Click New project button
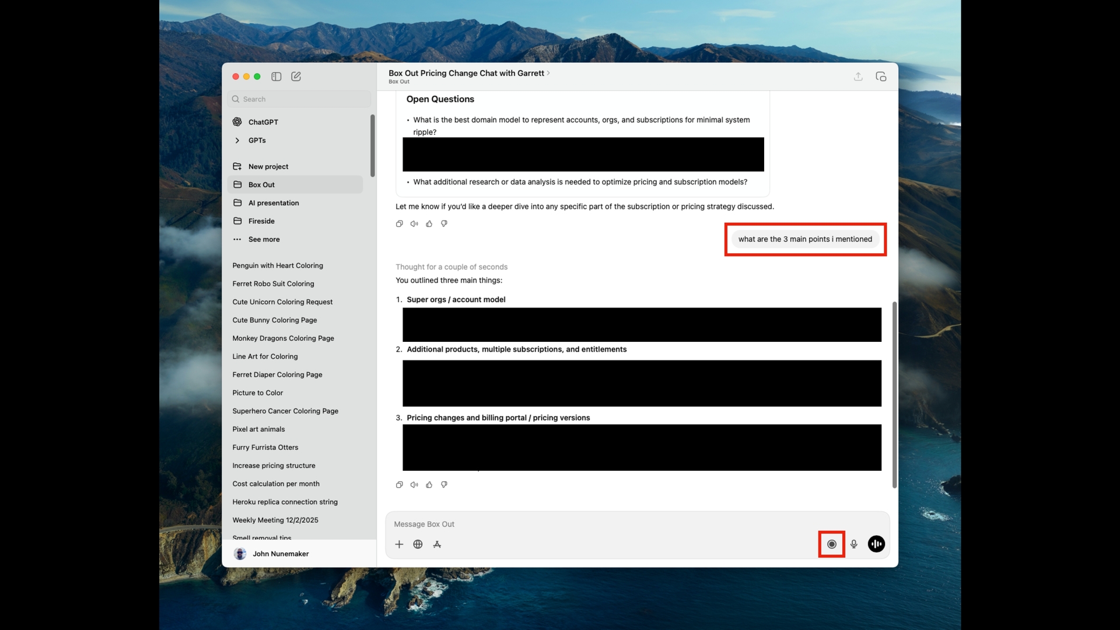Viewport: 1120px width, 630px height. [268, 166]
